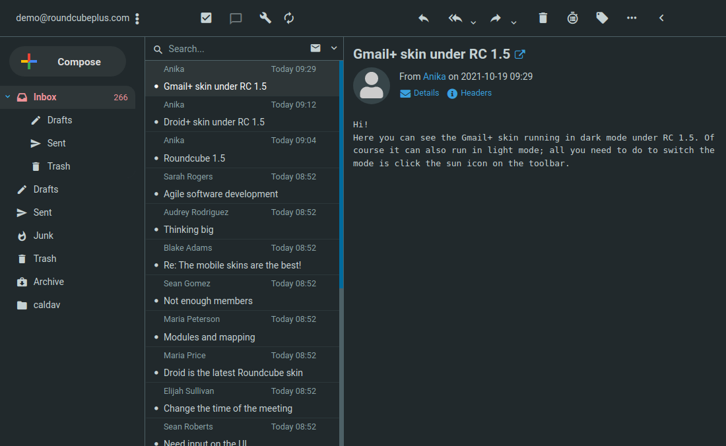
Task: Click sender name Blake Adams in list
Action: pyautogui.click(x=187, y=248)
